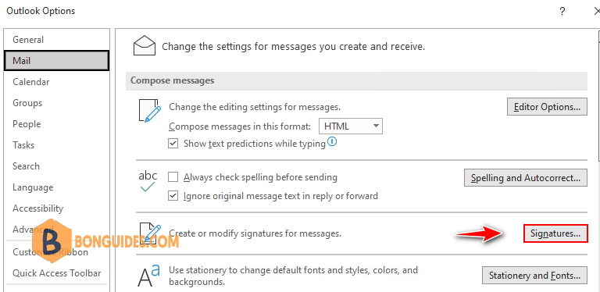The image size is (600, 292).
Task: Open the HTML message format dropdown
Action: (351, 126)
